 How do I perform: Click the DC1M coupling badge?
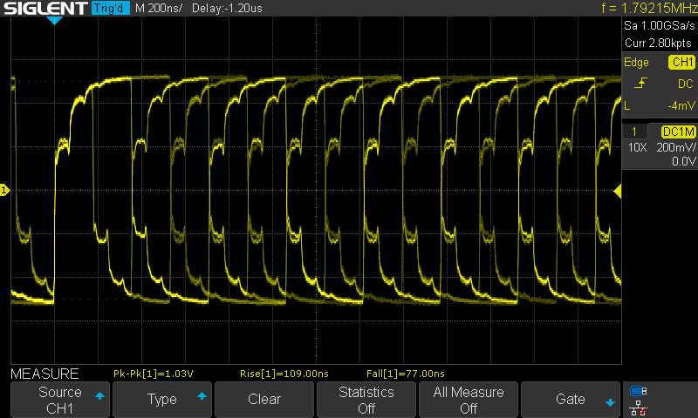pyautogui.click(x=677, y=131)
